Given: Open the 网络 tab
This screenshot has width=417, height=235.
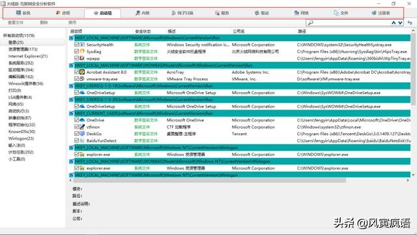Looking at the screenshot, I should pyautogui.click(x=302, y=13).
